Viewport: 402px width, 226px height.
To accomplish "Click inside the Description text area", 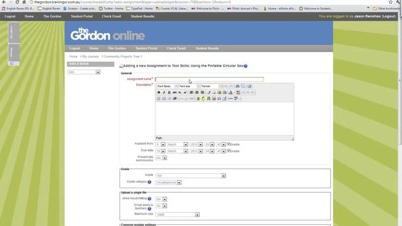I will [x=224, y=119].
